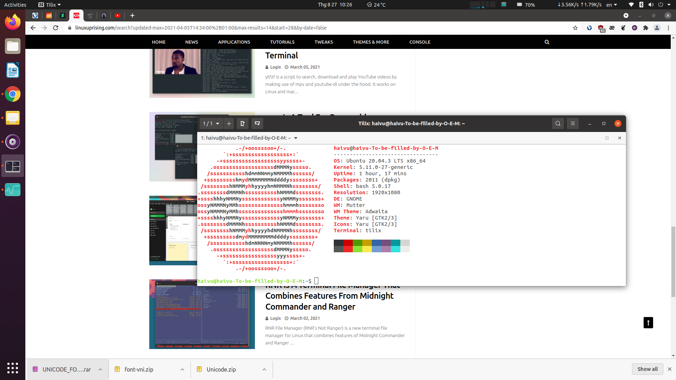Dismiss the Chrome downloads bar
This screenshot has width=676, height=380.
click(x=670, y=369)
